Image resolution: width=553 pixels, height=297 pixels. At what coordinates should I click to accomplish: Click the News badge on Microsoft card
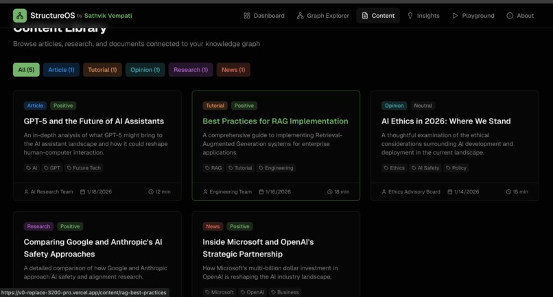(213, 226)
